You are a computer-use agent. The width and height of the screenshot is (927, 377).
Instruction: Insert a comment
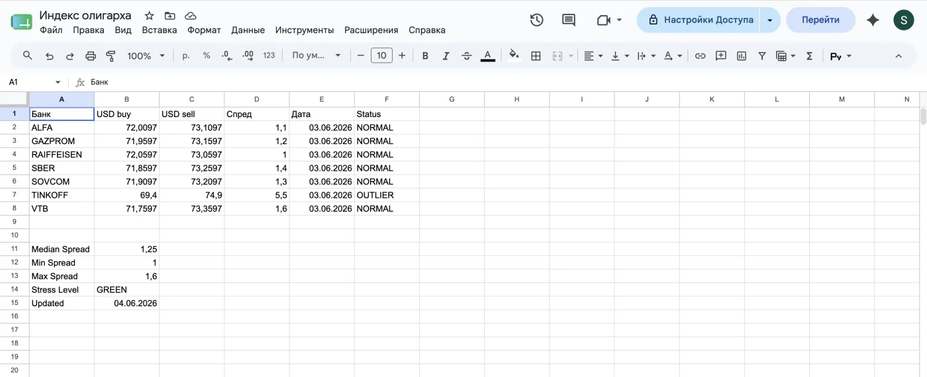tap(721, 56)
